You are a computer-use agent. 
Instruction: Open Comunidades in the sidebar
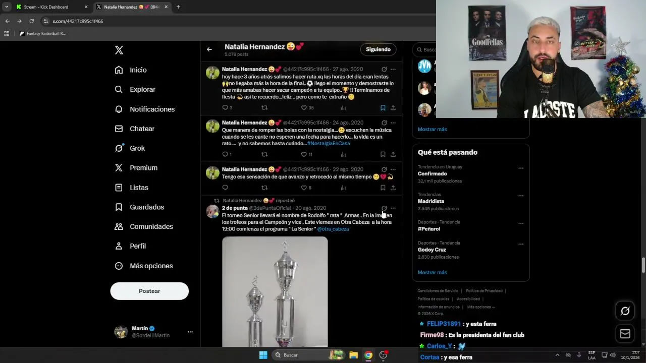click(x=144, y=226)
